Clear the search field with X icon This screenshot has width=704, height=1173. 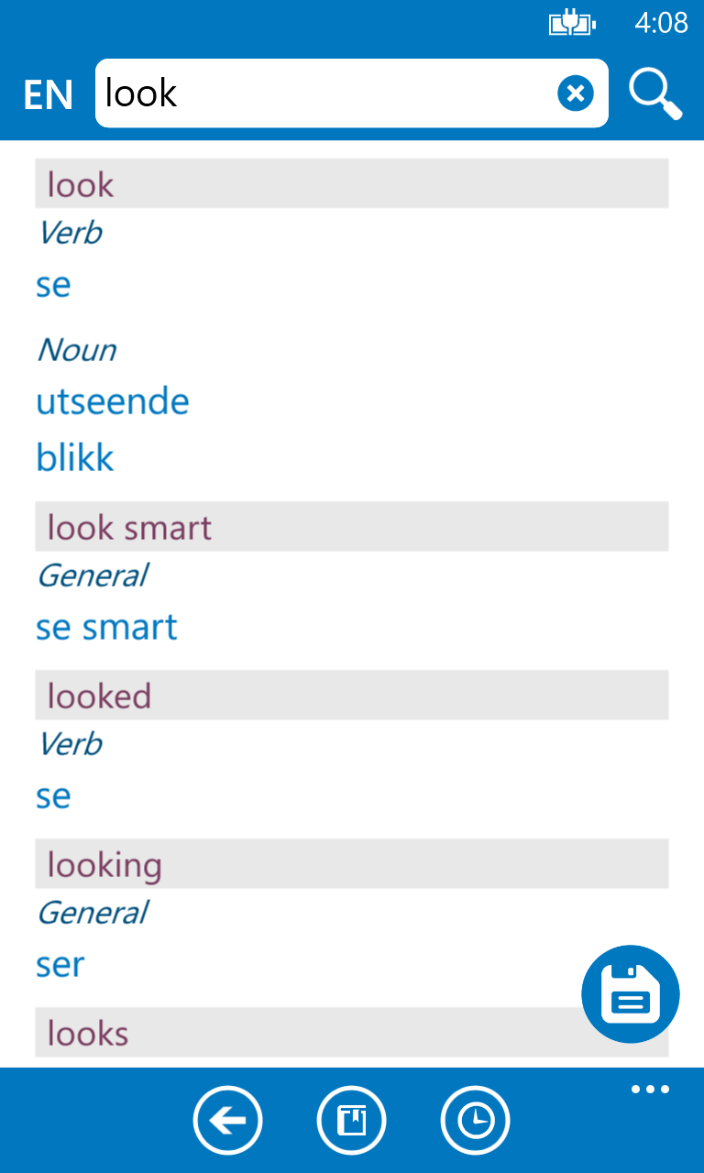576,93
